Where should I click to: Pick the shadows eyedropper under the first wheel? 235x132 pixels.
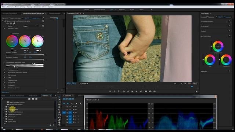pyautogui.click(x=15, y=51)
